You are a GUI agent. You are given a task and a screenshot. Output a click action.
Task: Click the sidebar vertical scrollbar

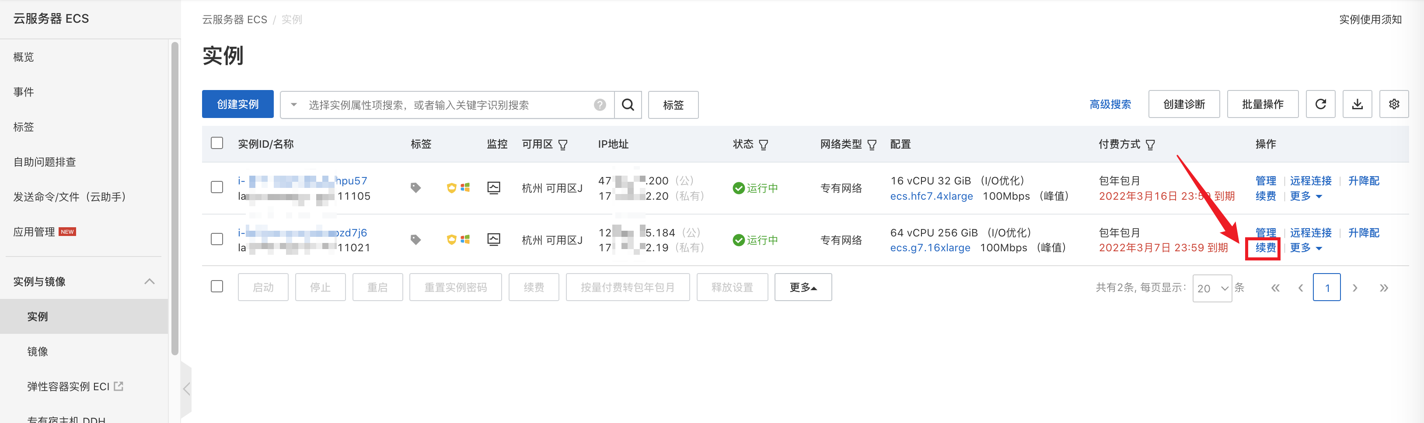click(x=175, y=199)
